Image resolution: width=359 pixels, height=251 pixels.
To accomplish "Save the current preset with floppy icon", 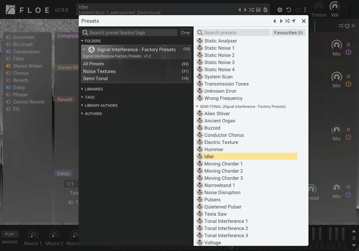I will [258, 10].
